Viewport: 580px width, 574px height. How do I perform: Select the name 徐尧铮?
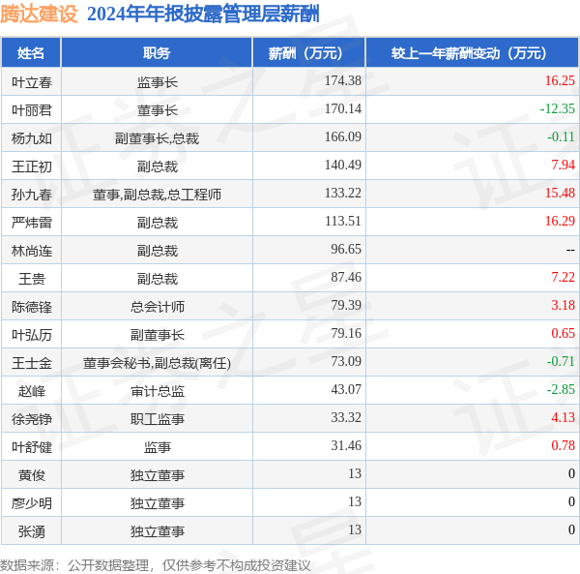coord(32,419)
